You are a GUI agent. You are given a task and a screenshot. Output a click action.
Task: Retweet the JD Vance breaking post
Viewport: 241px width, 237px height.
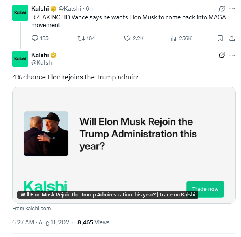pos(86,38)
